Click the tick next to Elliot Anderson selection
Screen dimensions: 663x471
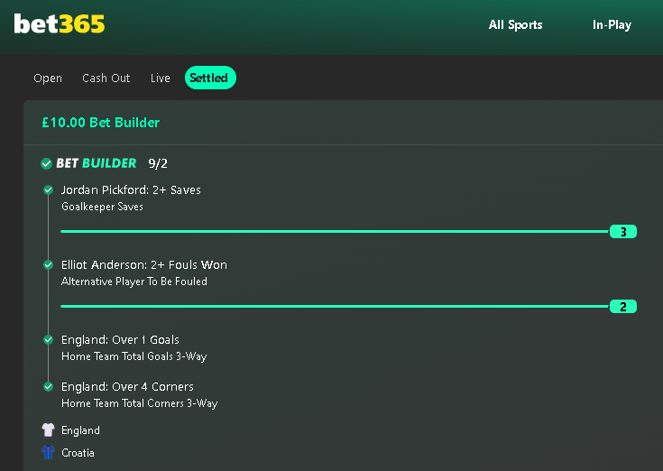pos(49,264)
